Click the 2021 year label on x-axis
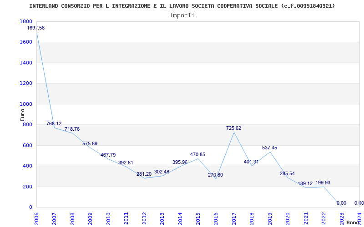The height and width of the screenshot is (227, 364). click(306, 218)
